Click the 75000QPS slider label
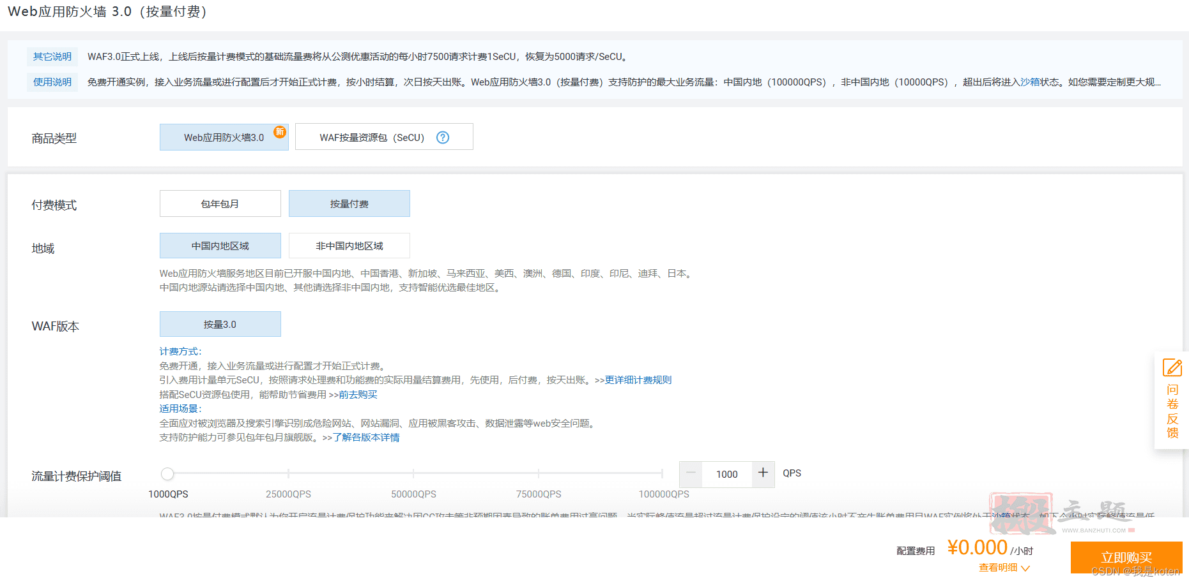Screen dimensions: 1189x583 point(539,494)
